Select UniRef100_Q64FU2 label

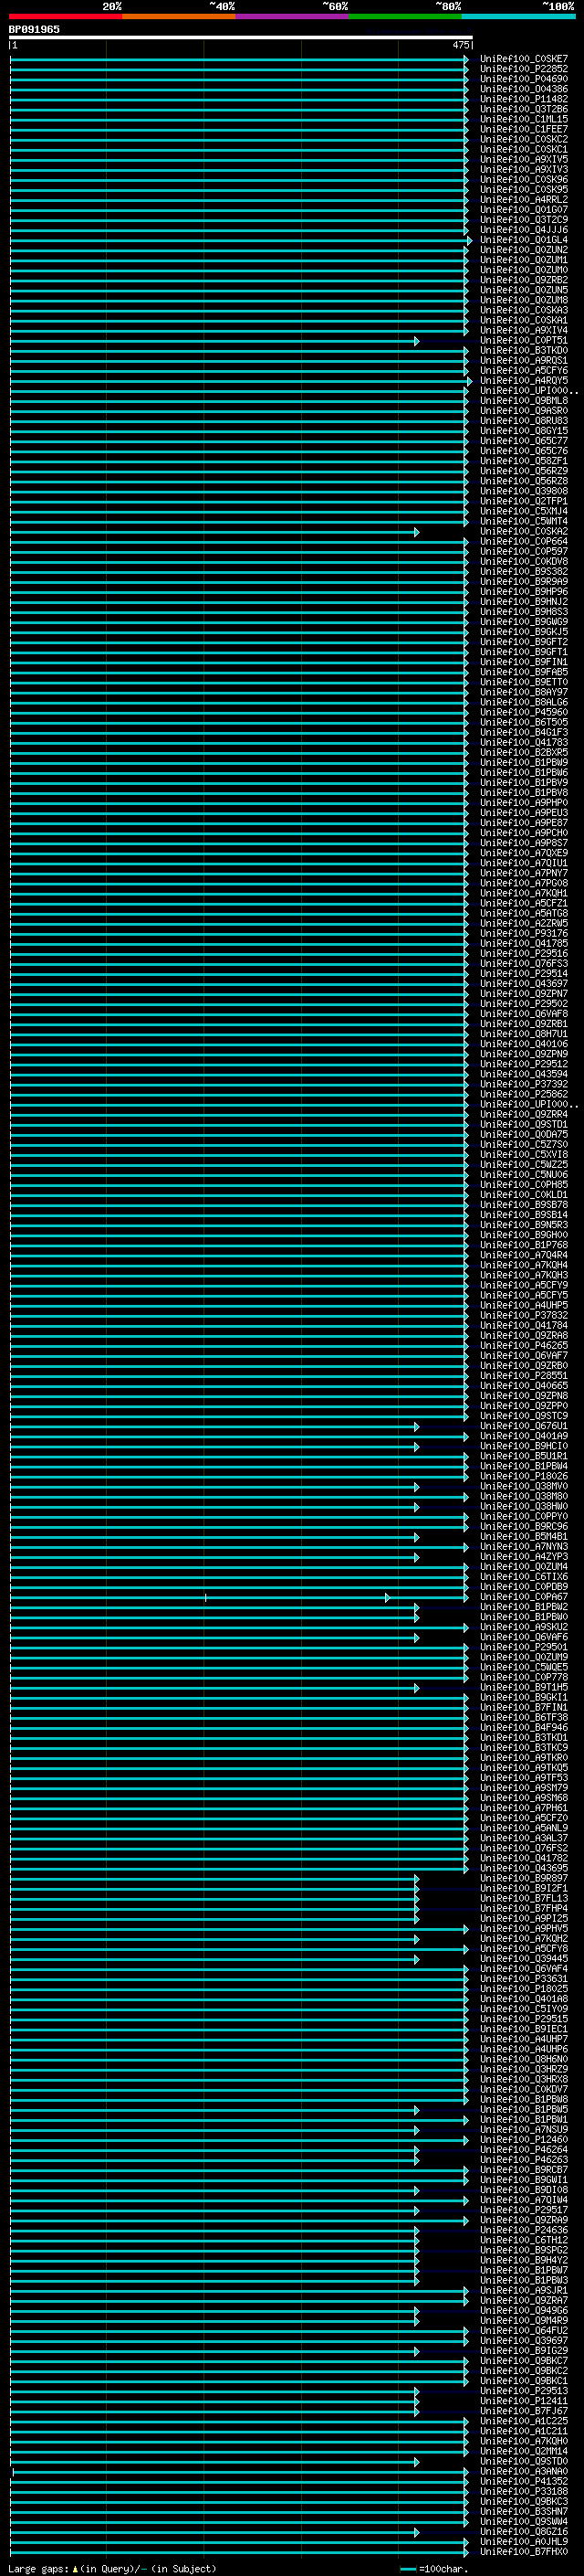tap(524, 2331)
